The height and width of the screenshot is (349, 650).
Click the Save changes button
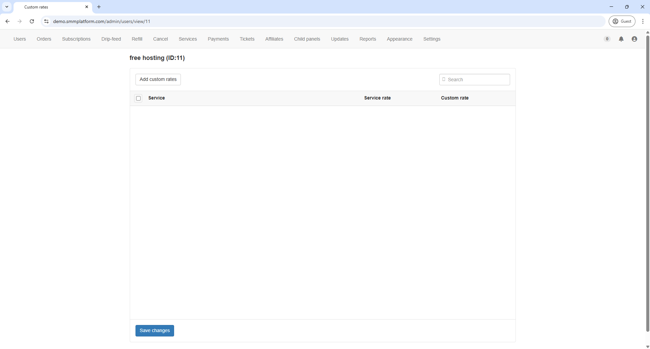(x=155, y=330)
